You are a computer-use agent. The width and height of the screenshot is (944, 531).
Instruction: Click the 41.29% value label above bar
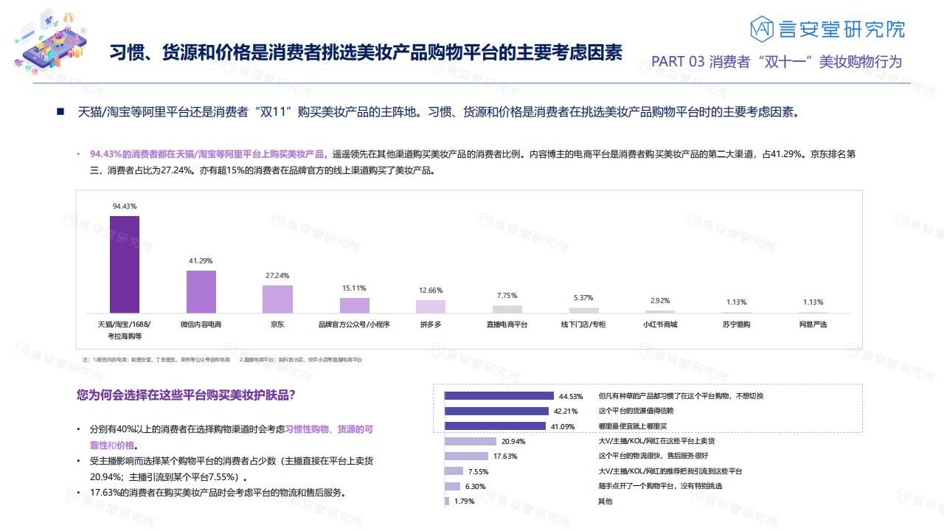pos(201,261)
